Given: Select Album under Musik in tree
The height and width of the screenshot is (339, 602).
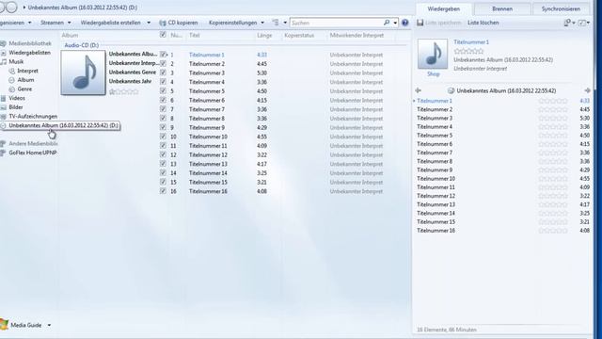Looking at the screenshot, I should point(25,80).
